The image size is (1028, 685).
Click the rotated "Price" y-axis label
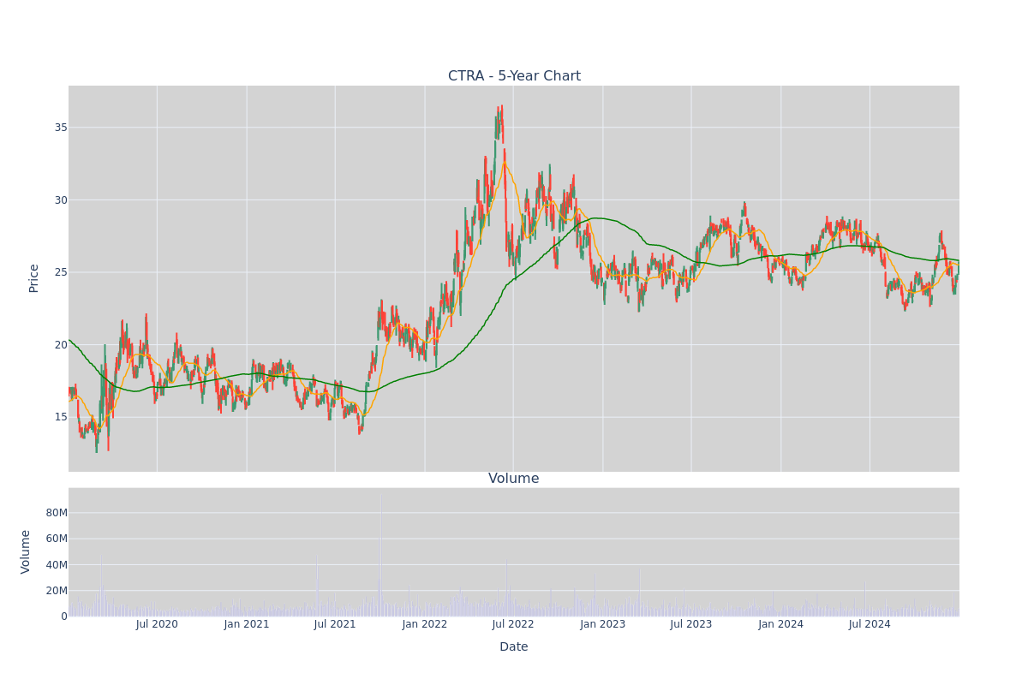(x=34, y=278)
